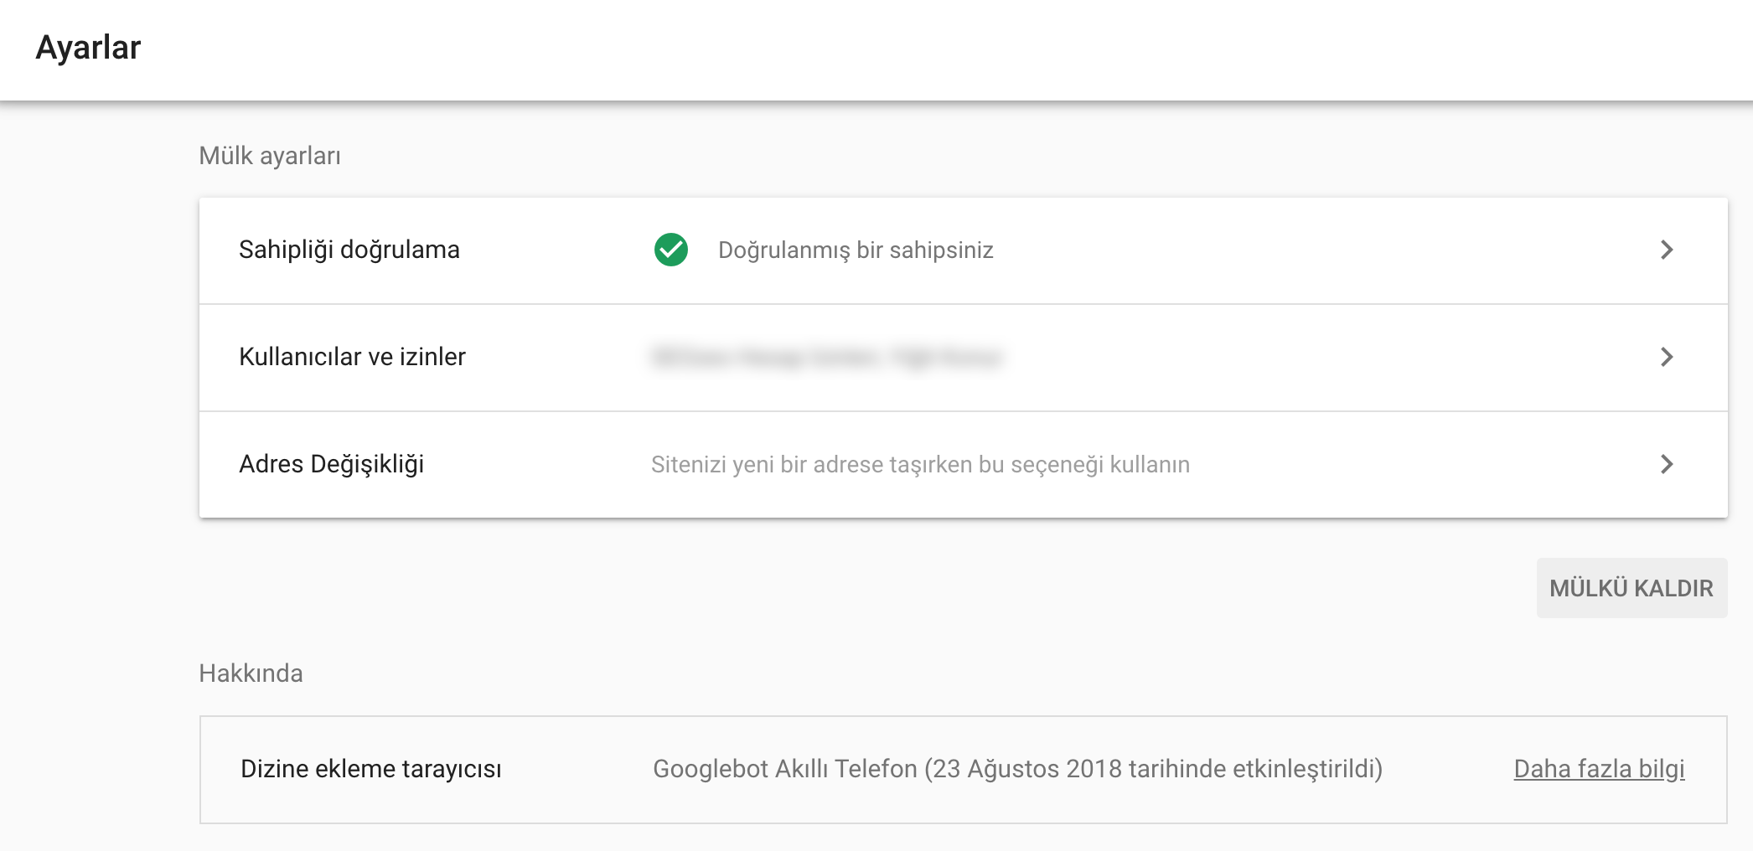This screenshot has width=1753, height=851.
Task: Choose the Adres Değişikliği setting label
Action: pos(332,464)
